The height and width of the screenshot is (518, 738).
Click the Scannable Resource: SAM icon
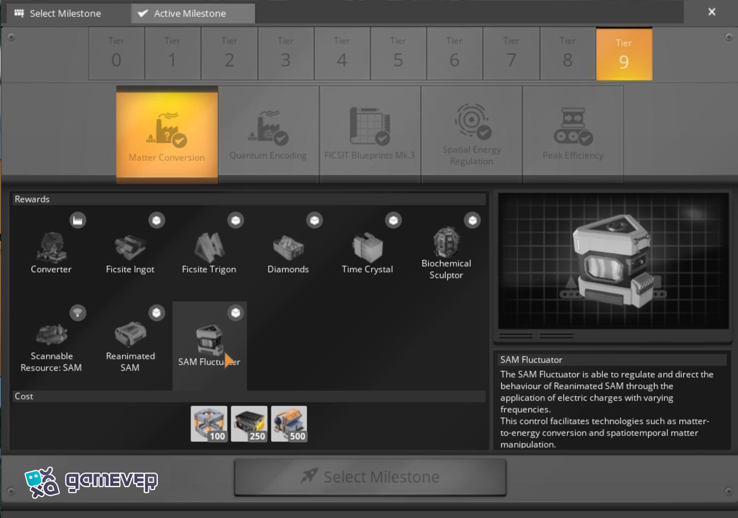(x=51, y=335)
